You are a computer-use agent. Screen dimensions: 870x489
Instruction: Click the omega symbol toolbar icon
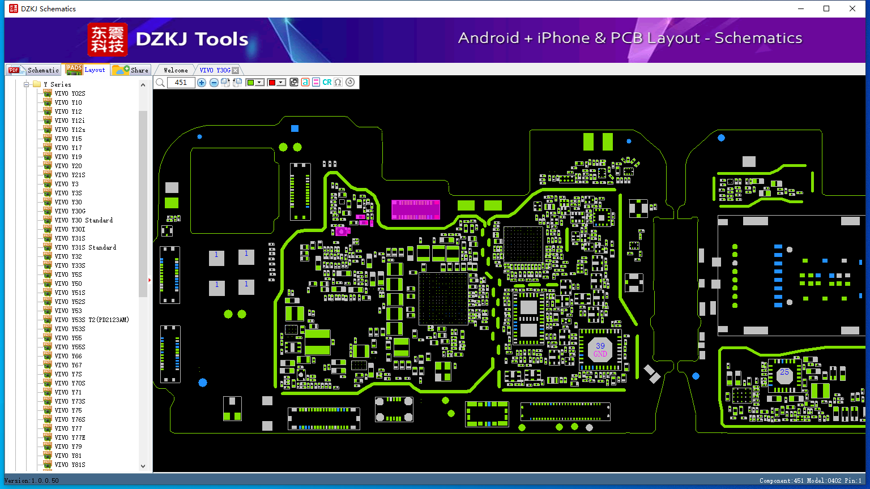(338, 83)
